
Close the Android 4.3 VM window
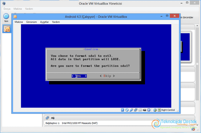point(174,16)
